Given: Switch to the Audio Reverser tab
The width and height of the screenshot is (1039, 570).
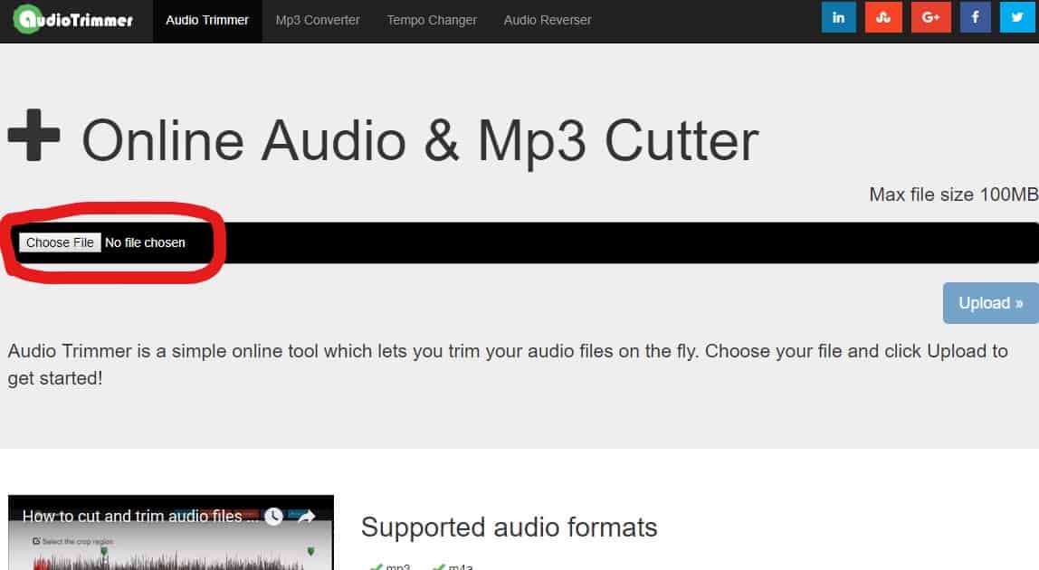Looking at the screenshot, I should click(x=548, y=21).
